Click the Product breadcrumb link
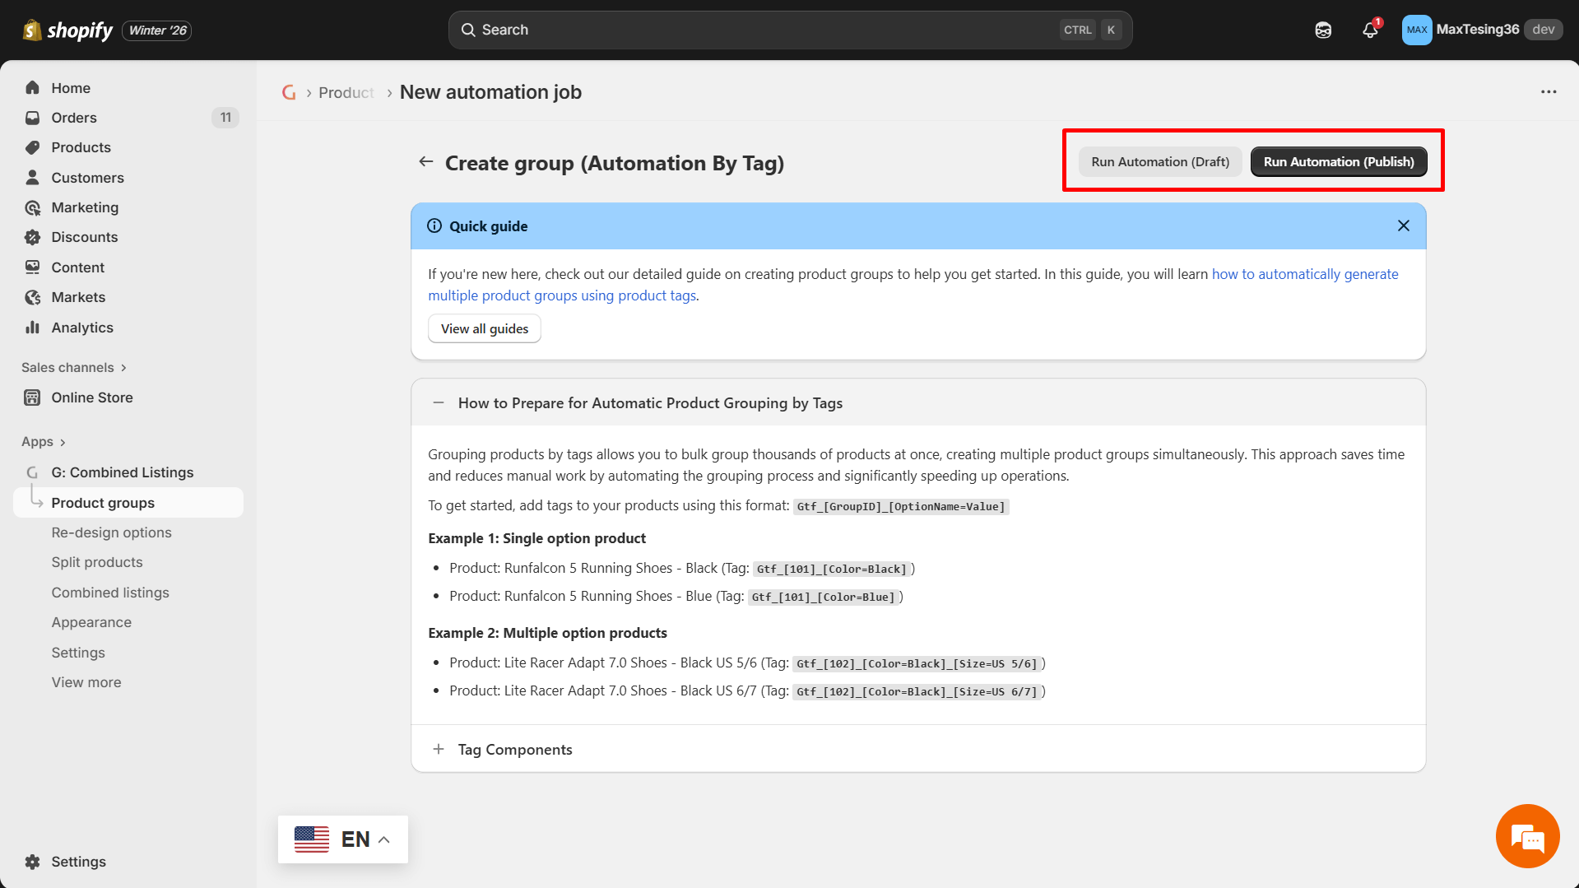 (x=346, y=92)
